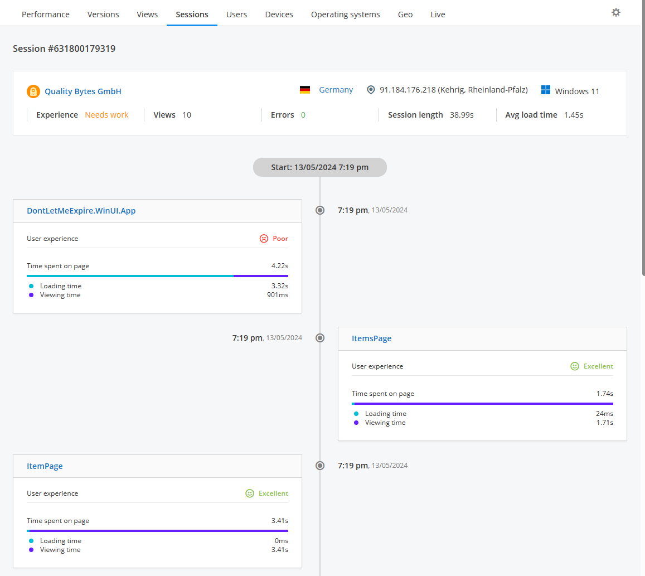The height and width of the screenshot is (576, 645).
Task: Click the time spent bar on ItemsPage card
Action: point(482,403)
